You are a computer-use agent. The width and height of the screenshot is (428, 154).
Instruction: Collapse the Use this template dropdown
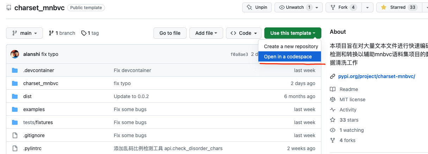point(293,33)
